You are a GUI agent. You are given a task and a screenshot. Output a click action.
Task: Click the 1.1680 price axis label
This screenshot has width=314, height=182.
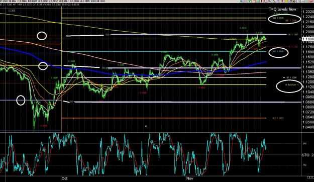(308, 52)
